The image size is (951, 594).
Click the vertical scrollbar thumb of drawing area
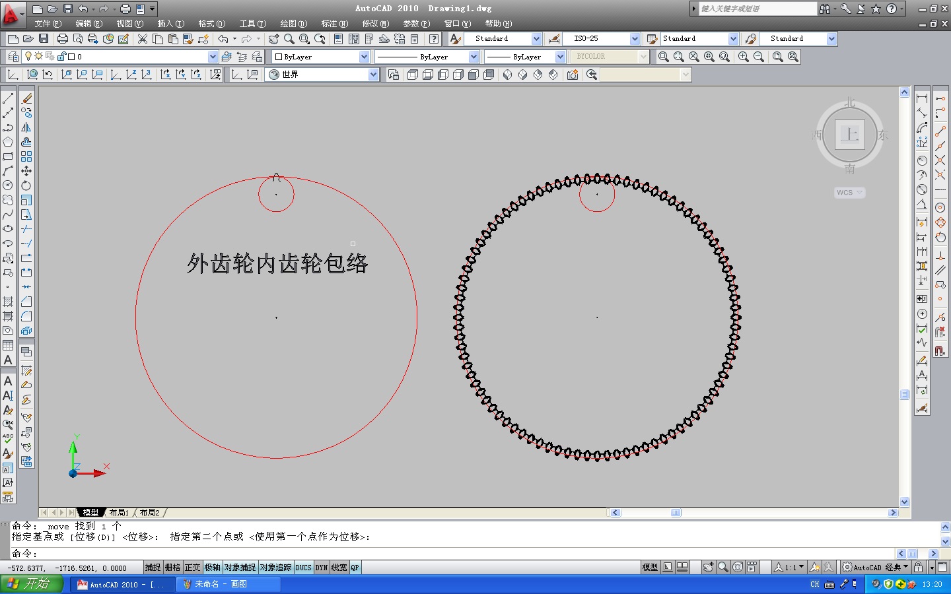pyautogui.click(x=905, y=394)
